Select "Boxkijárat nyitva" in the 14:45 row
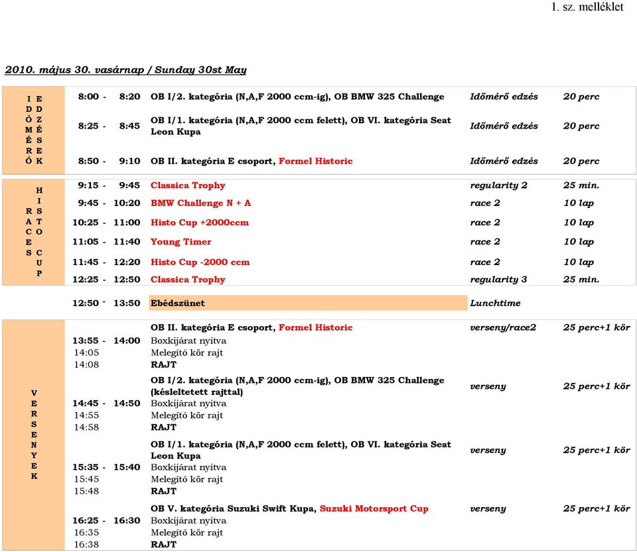Viewport: 637px width, 552px height. click(x=188, y=404)
